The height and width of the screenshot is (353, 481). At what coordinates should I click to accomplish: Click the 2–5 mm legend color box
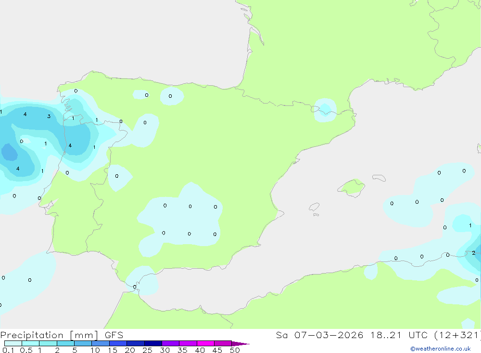tap(65, 343)
